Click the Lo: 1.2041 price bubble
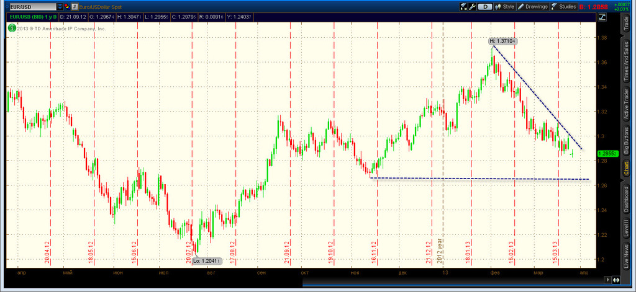Viewport: 636px width, 292px height. (x=207, y=261)
